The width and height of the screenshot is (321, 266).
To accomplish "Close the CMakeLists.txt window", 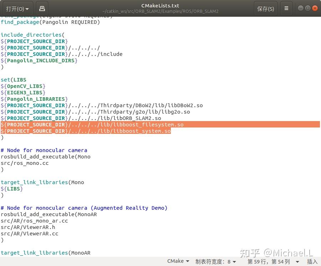I will 315,8.
